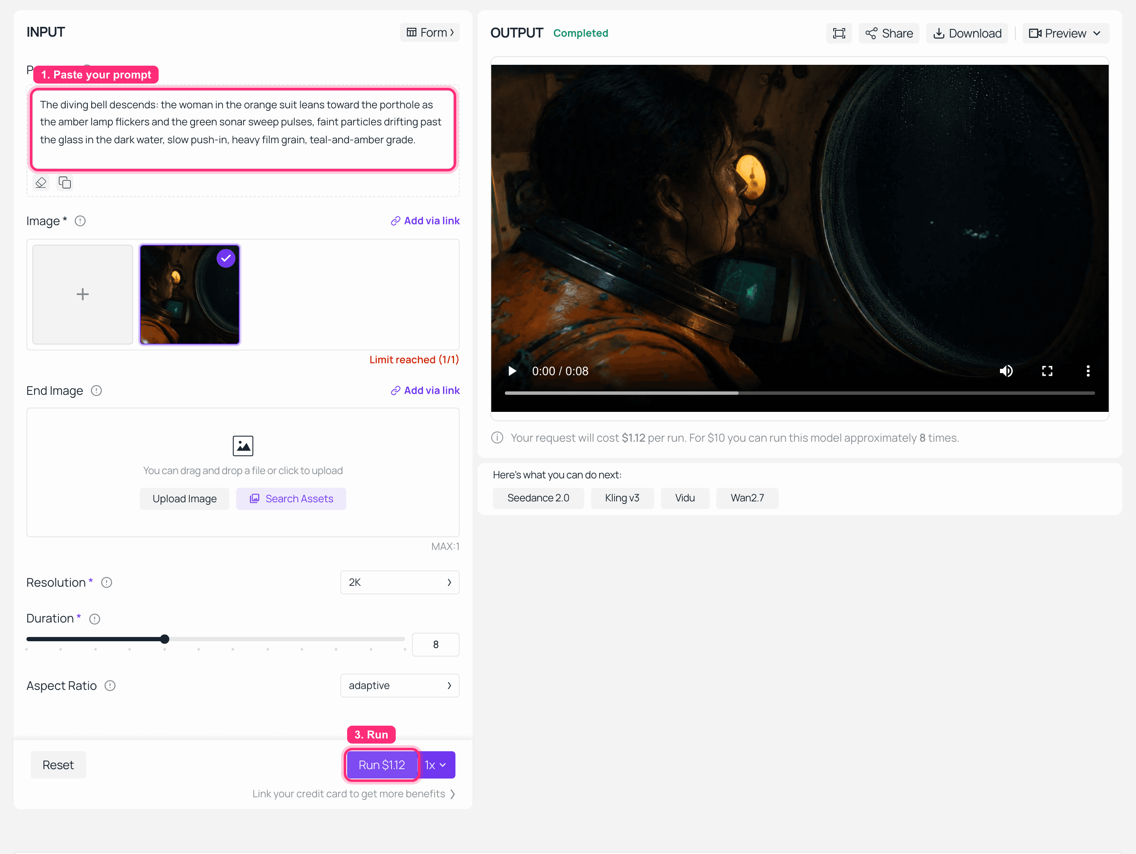The image size is (1136, 854).
Task: Click the Run $1.12 button
Action: [382, 765]
